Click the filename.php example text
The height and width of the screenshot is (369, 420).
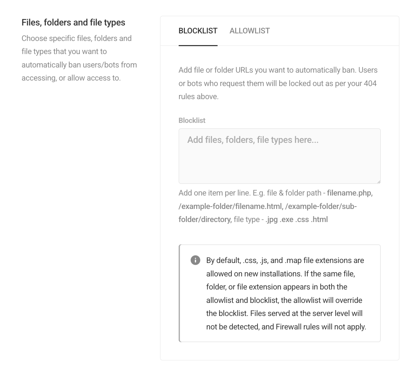(x=349, y=193)
